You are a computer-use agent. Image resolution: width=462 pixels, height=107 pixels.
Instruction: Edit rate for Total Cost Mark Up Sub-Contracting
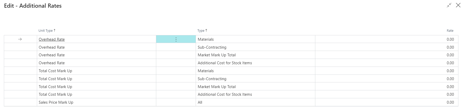(386, 79)
